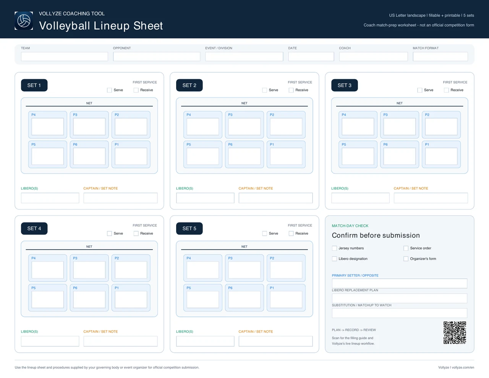Image resolution: width=489 pixels, height=378 pixels.
Task: Click the Set 5 P2 position box
Action: point(286,270)
